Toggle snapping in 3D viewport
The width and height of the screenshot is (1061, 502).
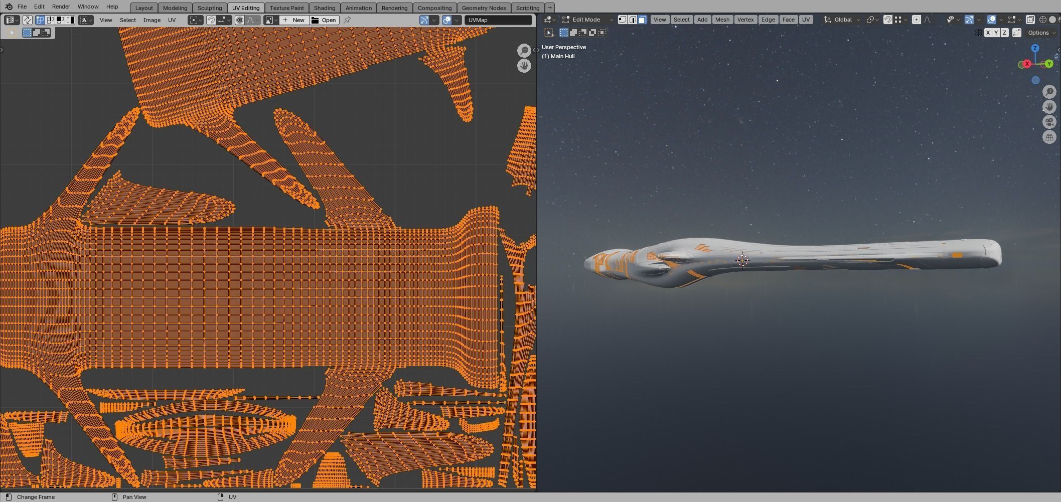click(888, 20)
